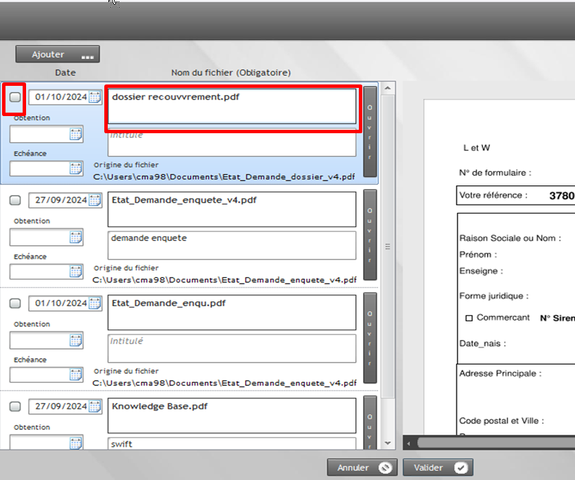Image resolution: width=575 pixels, height=480 pixels.
Task: Tick checkbox for Knowledge Base.pdf
Action: coord(15,407)
